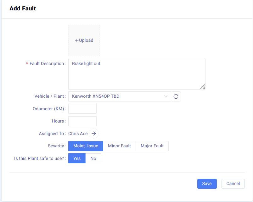Click the Fault Description label

point(47,64)
